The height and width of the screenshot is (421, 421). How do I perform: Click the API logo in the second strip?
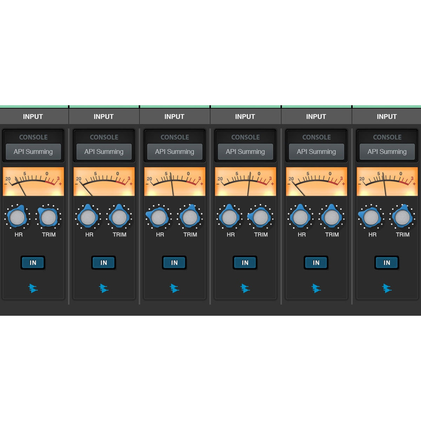[104, 288]
